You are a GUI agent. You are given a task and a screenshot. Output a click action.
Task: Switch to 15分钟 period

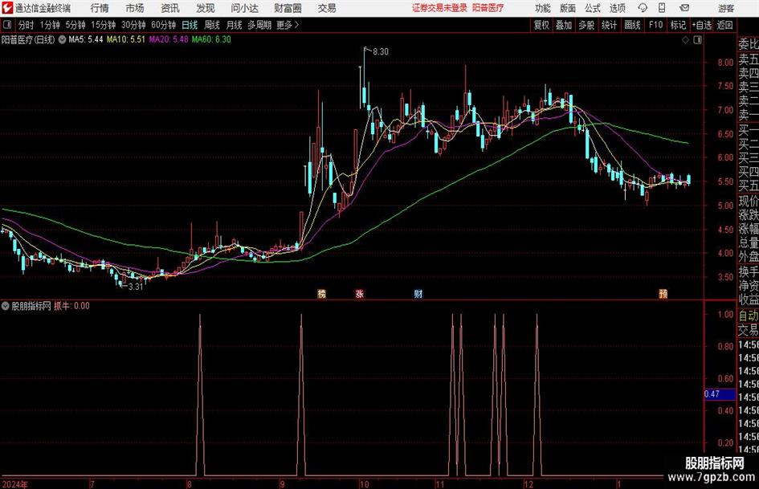click(x=103, y=25)
